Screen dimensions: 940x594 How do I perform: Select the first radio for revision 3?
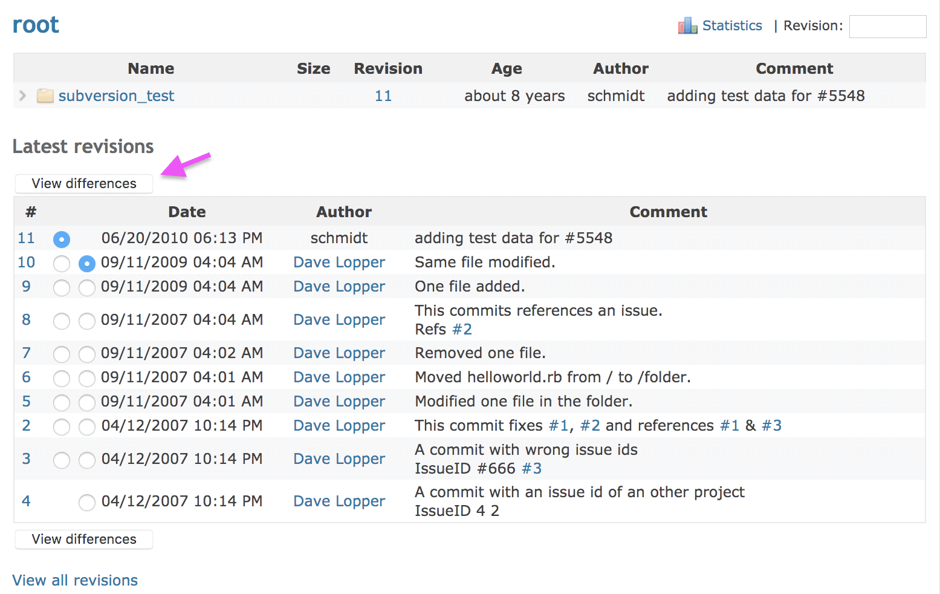point(62,460)
